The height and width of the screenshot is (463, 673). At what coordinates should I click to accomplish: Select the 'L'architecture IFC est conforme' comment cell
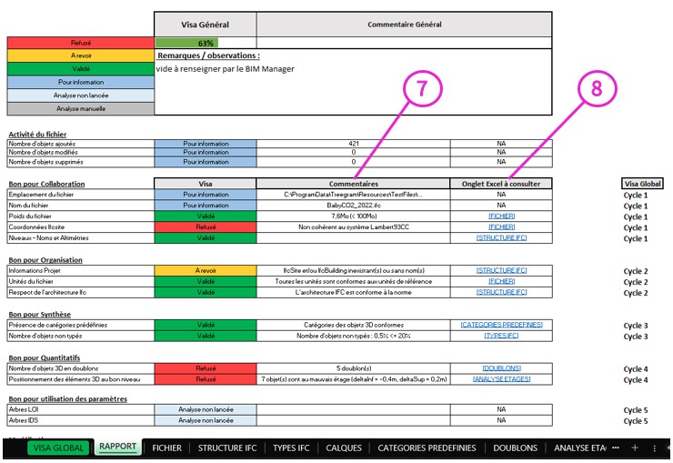354,292
